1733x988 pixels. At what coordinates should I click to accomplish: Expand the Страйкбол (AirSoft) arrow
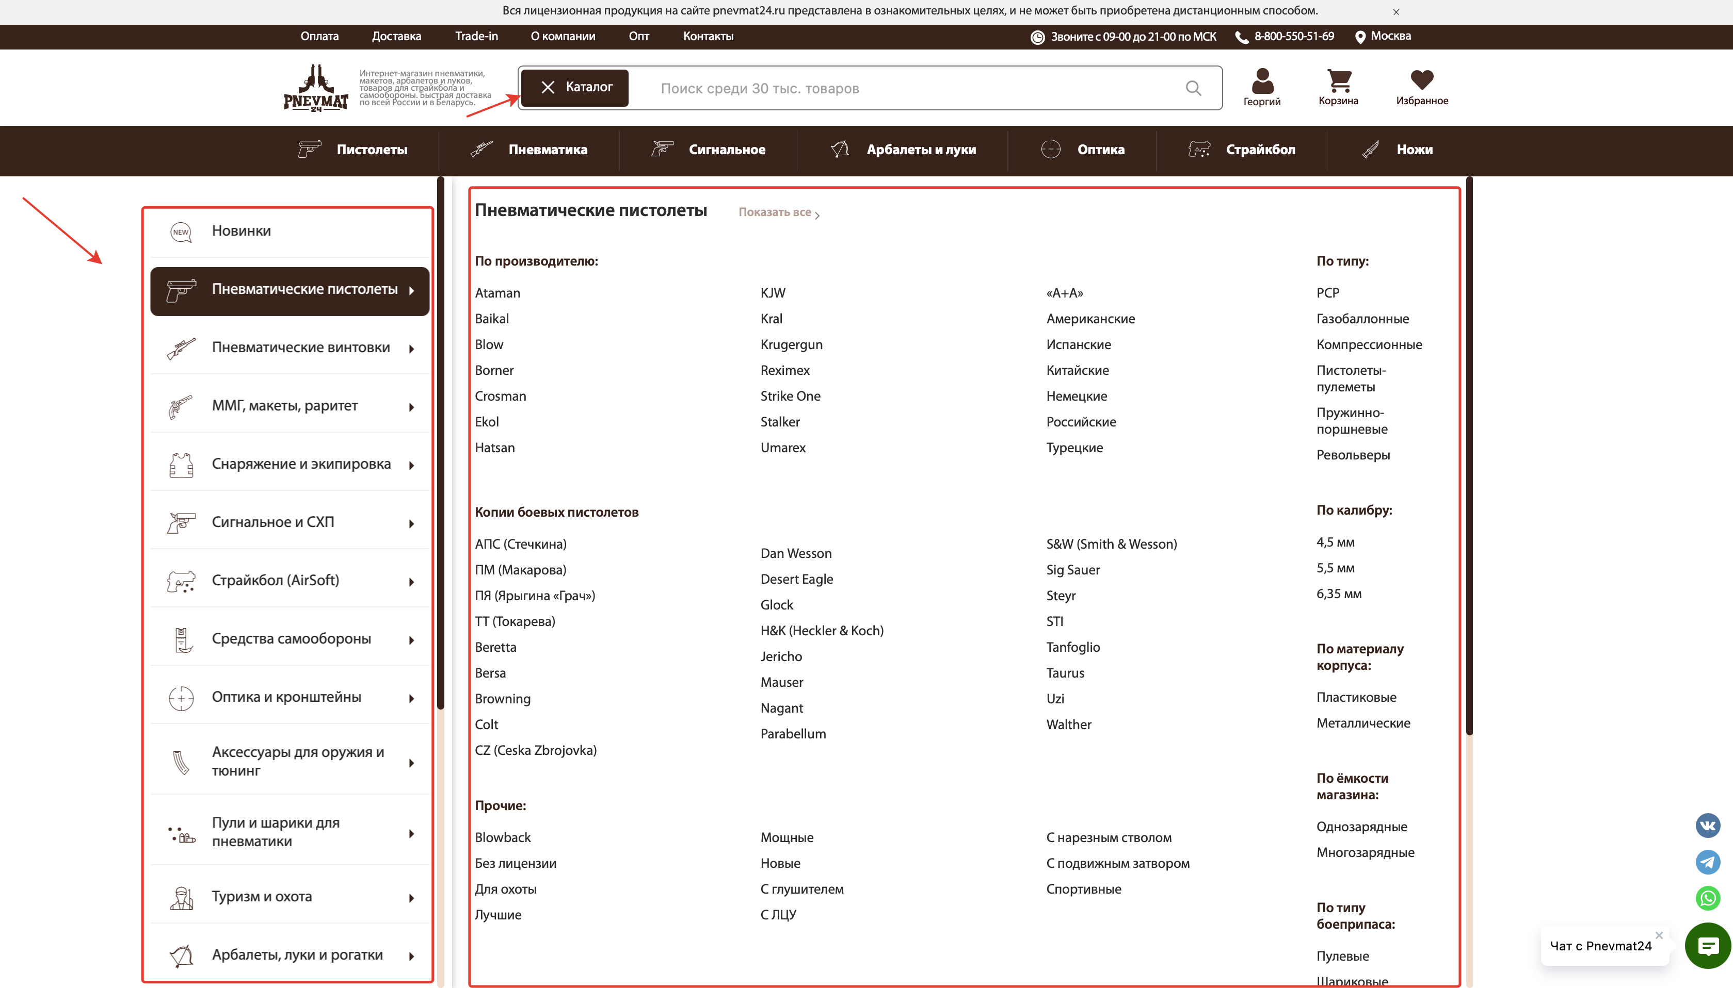(411, 582)
